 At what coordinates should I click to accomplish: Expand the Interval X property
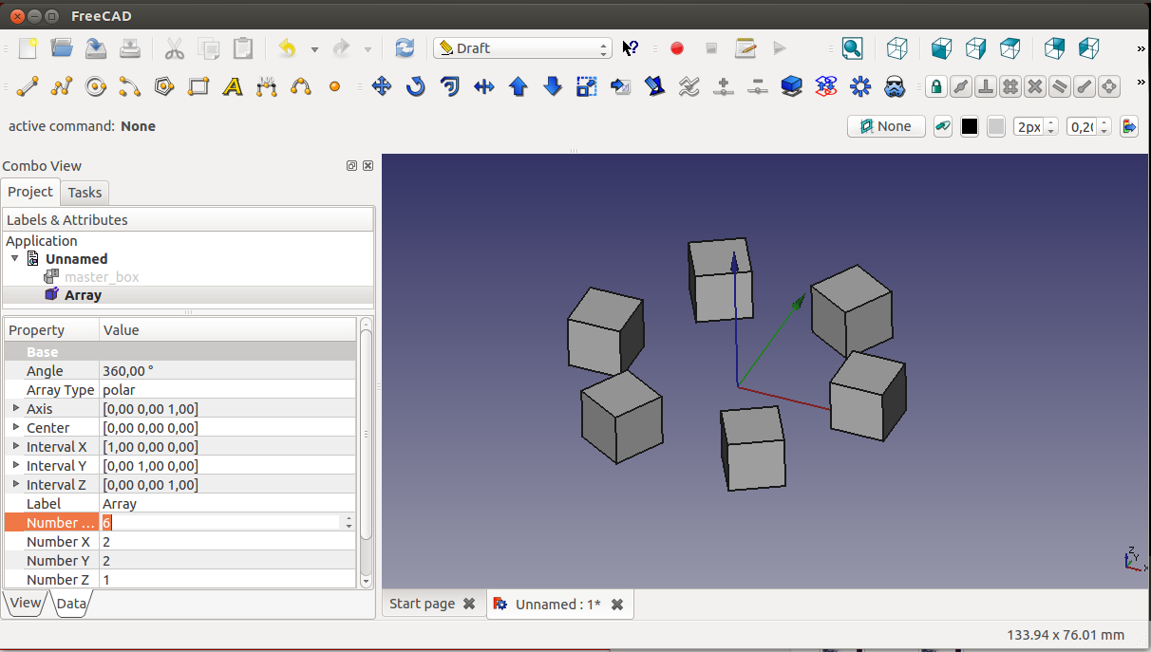pos(16,446)
